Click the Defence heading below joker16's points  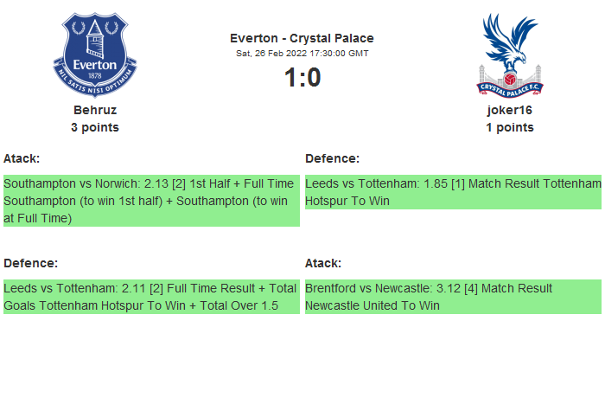(x=332, y=158)
